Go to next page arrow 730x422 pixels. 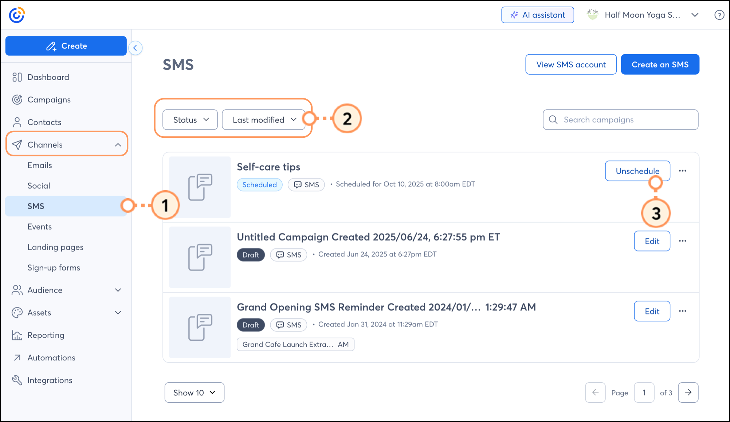pos(688,392)
